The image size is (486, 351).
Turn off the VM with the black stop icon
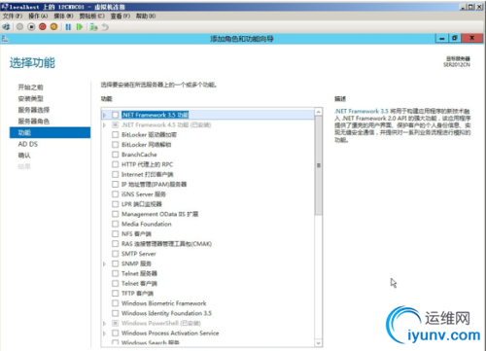pos(31,27)
